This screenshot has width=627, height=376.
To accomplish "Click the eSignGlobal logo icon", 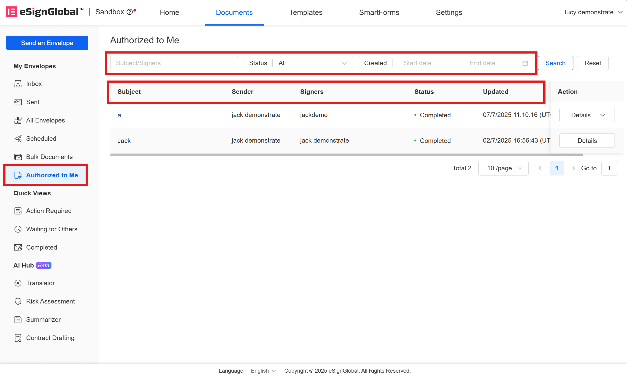I will click(12, 12).
